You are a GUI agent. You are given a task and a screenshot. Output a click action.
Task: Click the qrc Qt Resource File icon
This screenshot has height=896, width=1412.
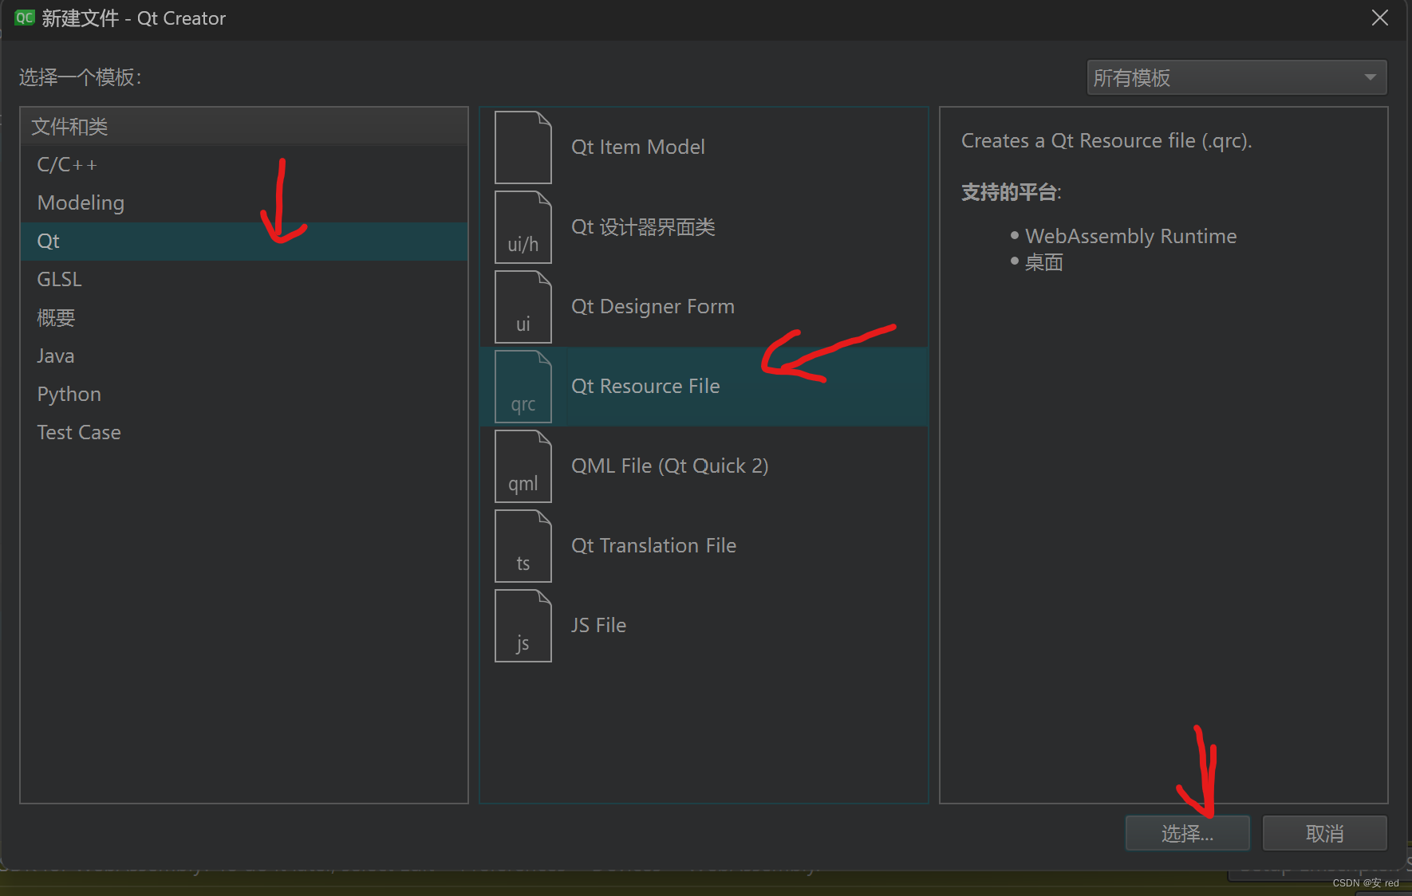523,386
